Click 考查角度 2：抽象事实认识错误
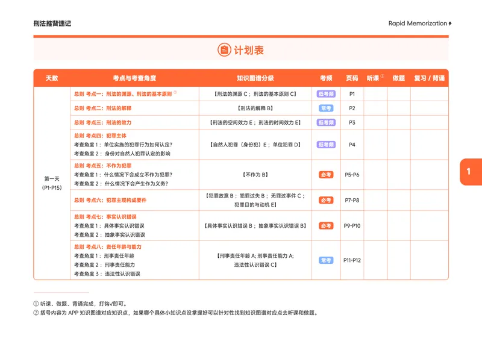Screen dimensions: 482x344 (x=110, y=235)
